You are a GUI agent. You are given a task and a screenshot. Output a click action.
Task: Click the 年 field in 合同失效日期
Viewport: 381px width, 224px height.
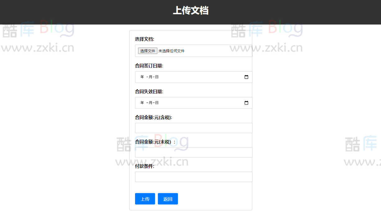142,103
